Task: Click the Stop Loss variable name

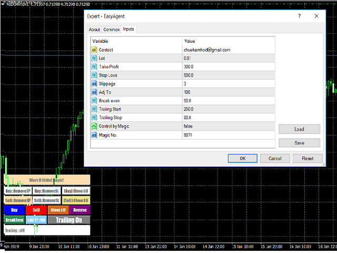Action: pyautogui.click(x=108, y=75)
